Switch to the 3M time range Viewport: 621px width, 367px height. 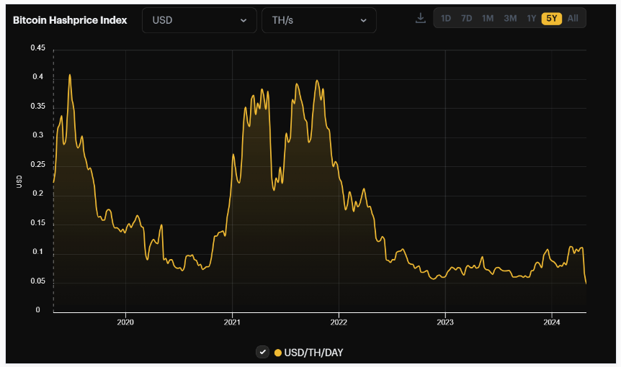point(510,18)
